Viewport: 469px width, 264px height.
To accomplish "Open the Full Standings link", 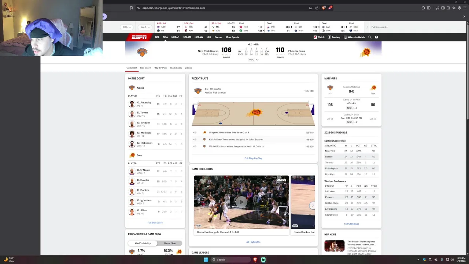I will 351,224.
